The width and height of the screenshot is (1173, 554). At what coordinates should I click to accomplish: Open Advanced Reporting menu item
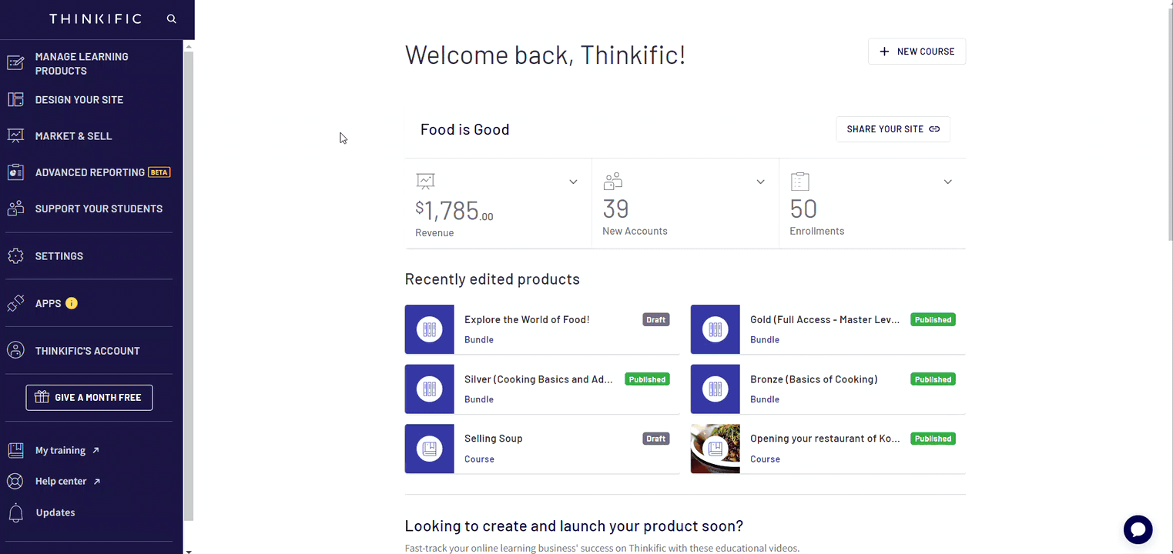tap(89, 172)
